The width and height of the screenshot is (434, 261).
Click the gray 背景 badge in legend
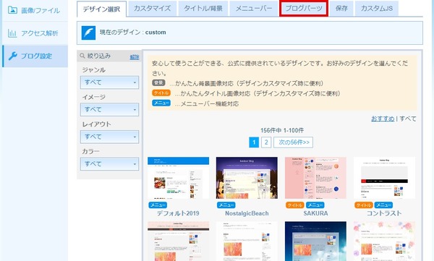click(x=158, y=82)
